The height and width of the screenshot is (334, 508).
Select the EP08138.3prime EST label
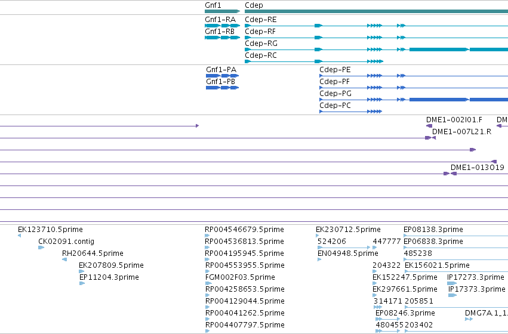pyautogui.click(x=433, y=230)
